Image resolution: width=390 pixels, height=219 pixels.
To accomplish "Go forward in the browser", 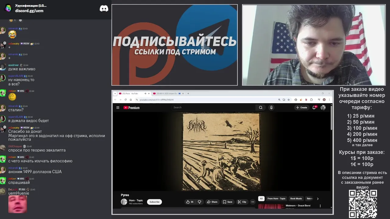I will [120, 99].
